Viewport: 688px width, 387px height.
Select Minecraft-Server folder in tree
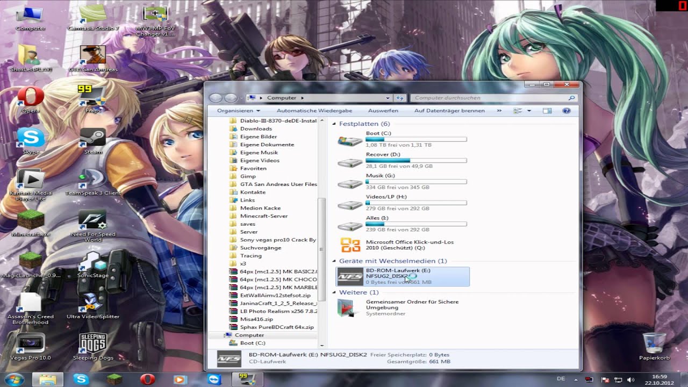click(264, 216)
